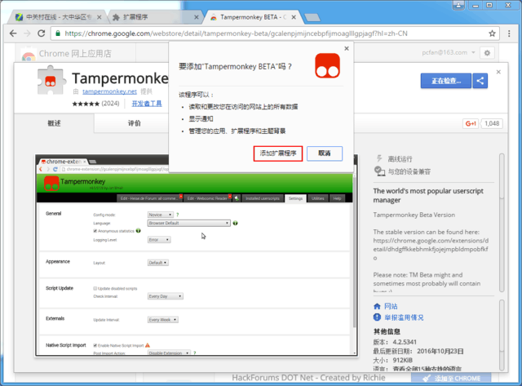Click the five-star rating
522x386 pixels.
point(86,104)
